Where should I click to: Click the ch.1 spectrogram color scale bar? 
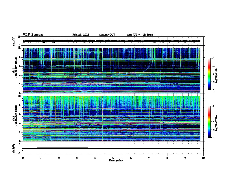click(209, 74)
